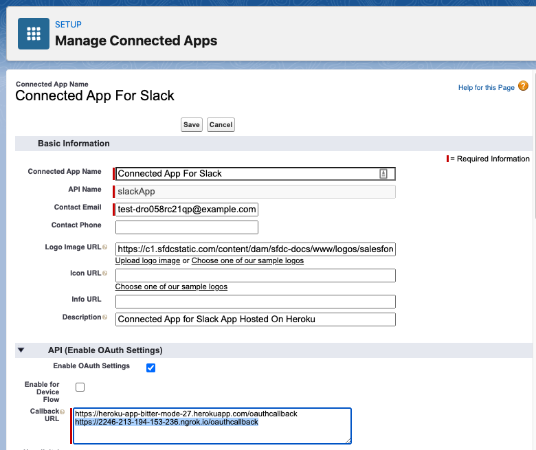Uncheck Enable OAuth Settings checkbox
536x450 pixels.
150,368
